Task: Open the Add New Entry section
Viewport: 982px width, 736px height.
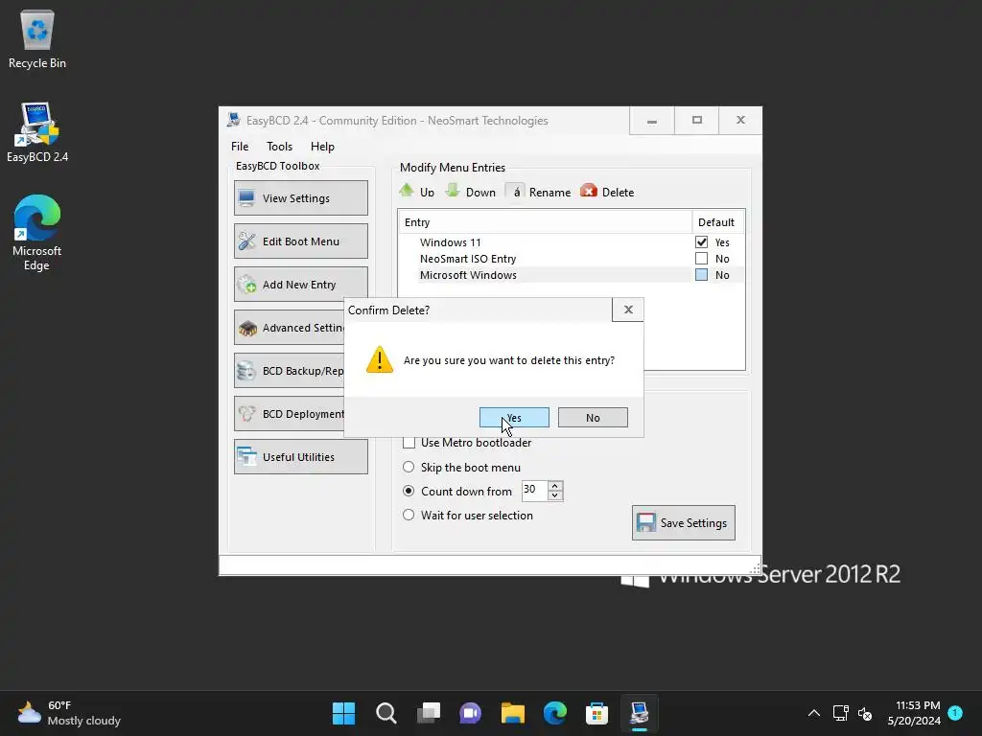Action: 300,284
